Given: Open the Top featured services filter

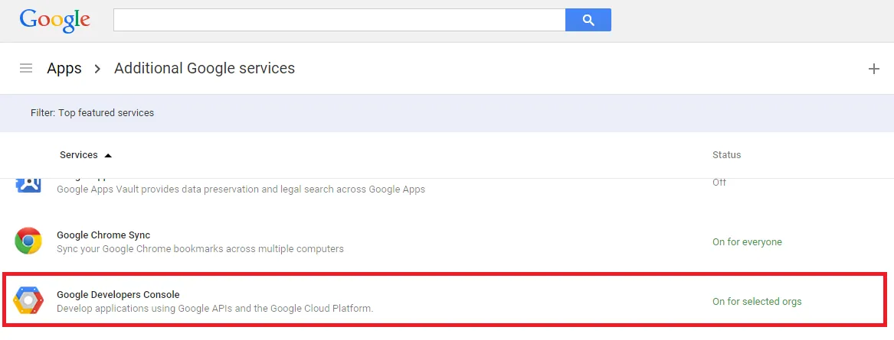Looking at the screenshot, I should click(93, 112).
